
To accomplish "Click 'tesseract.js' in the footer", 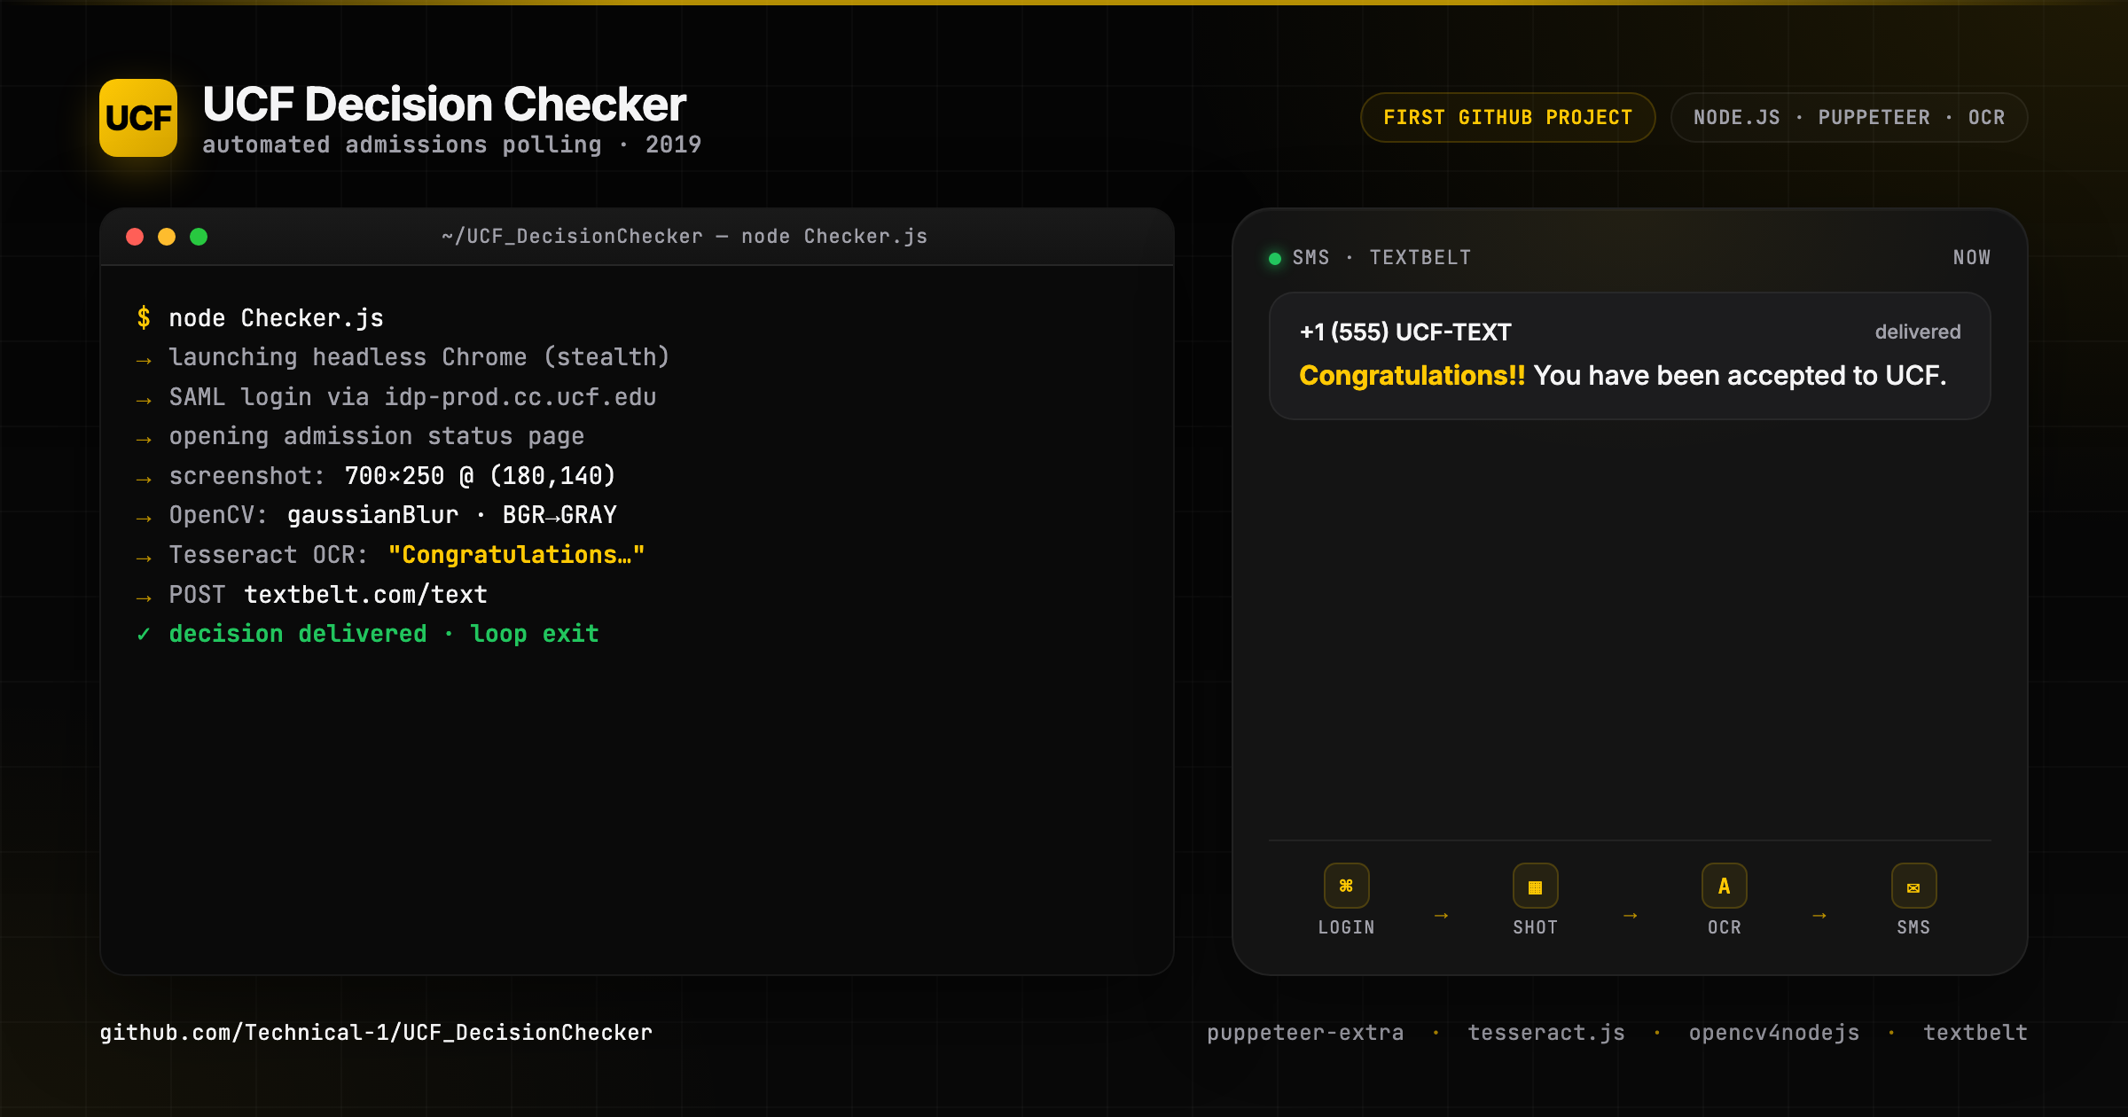I will pos(1546,1033).
